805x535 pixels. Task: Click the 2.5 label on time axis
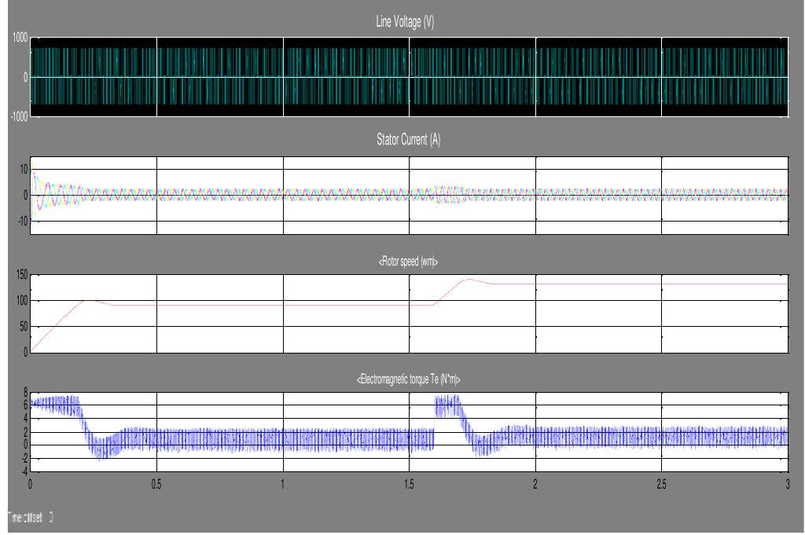(x=661, y=484)
